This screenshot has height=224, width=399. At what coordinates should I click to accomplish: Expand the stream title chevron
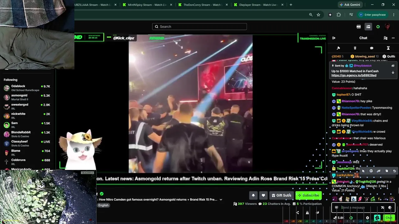[x=221, y=200]
